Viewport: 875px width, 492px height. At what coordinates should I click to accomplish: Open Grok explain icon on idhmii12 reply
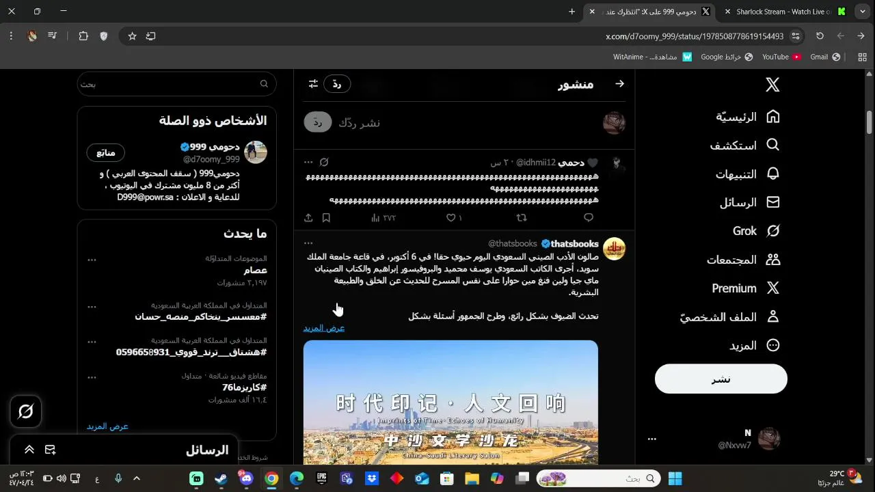click(324, 163)
